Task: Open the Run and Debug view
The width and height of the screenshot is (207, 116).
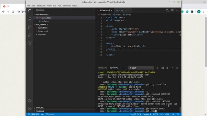Action: (x=29, y=35)
